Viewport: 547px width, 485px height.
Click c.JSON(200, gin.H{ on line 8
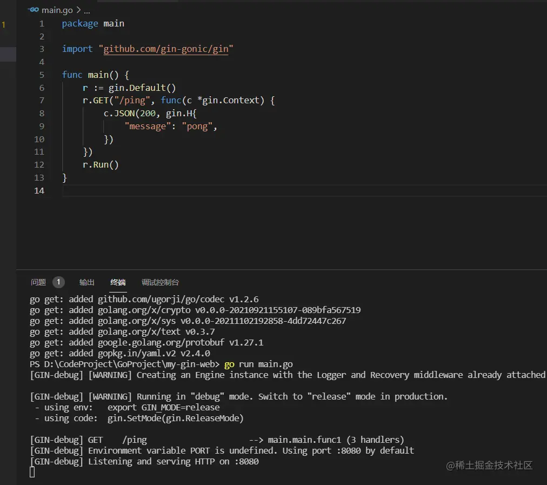pyautogui.click(x=150, y=114)
